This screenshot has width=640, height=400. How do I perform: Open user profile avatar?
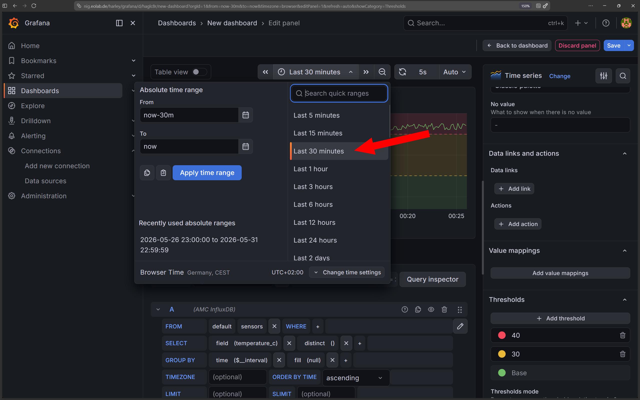tap(626, 23)
